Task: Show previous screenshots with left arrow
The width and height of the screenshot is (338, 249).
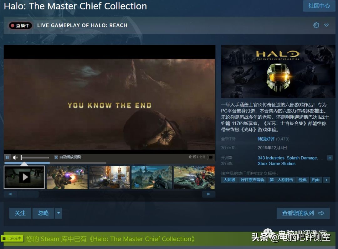Action: click(x=10, y=194)
